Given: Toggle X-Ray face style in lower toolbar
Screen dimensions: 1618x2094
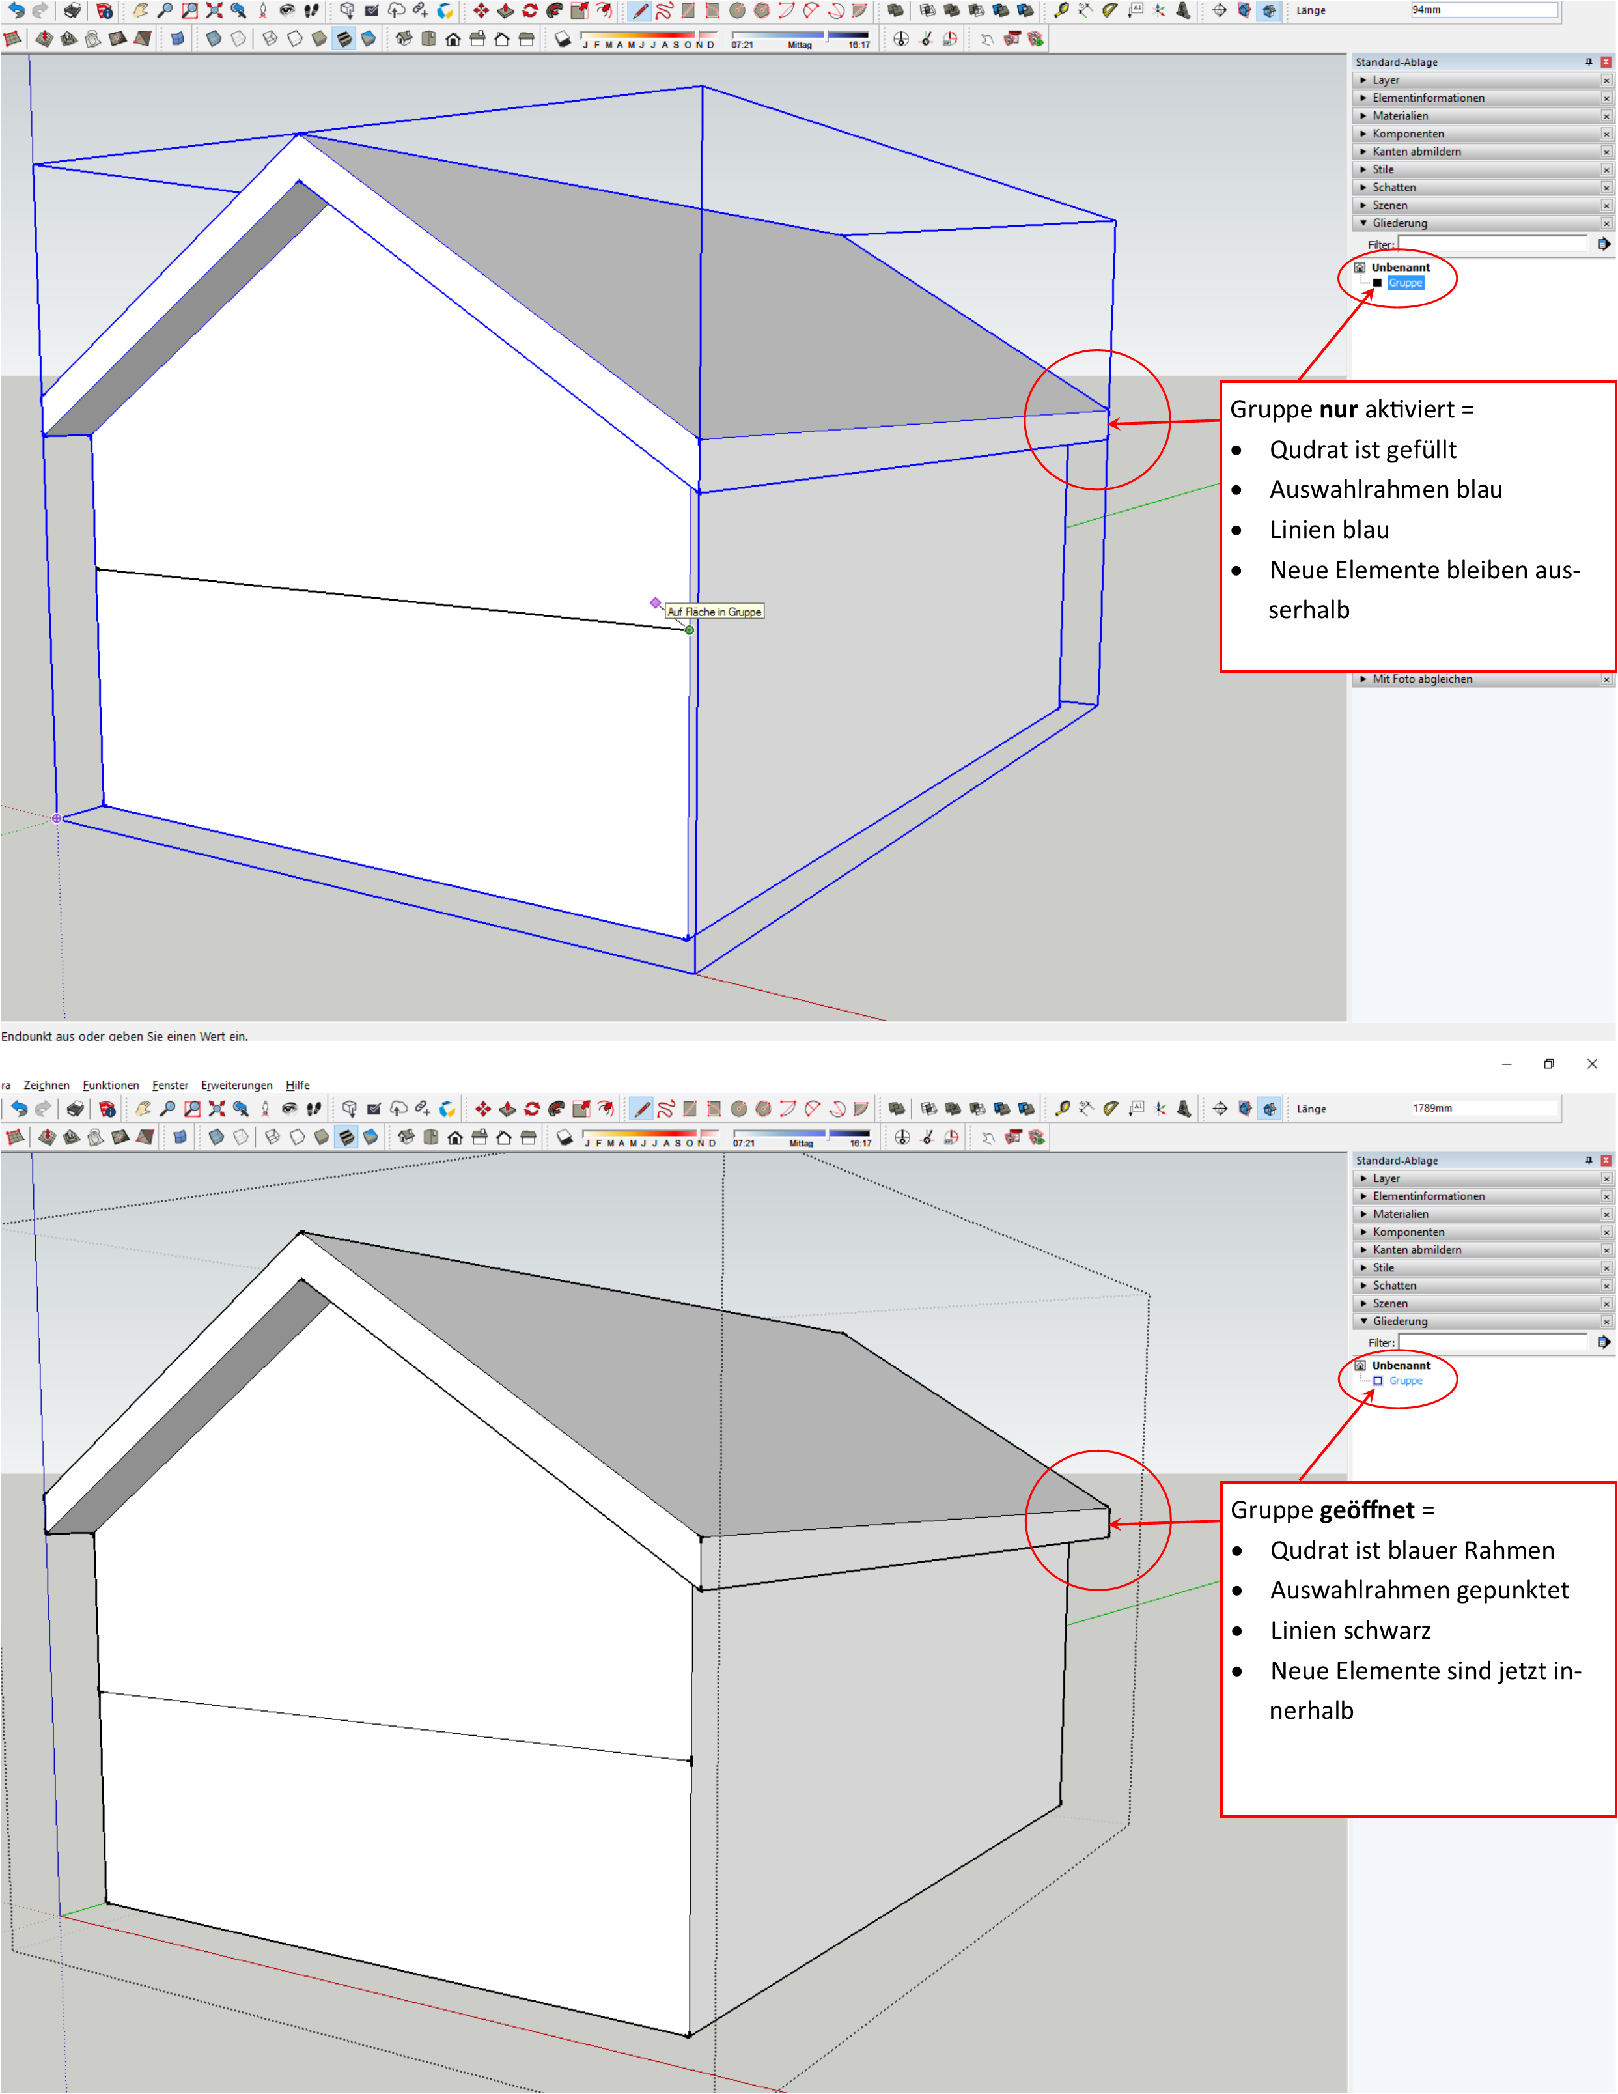Looking at the screenshot, I should (217, 1138).
